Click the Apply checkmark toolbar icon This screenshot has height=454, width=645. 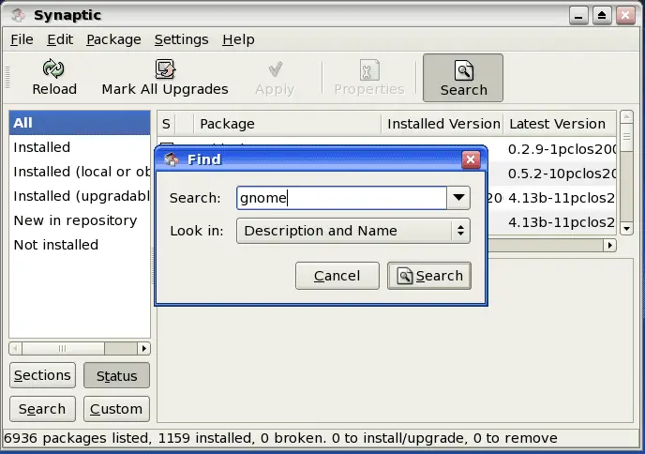pos(275,69)
